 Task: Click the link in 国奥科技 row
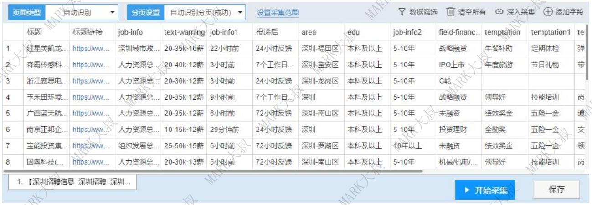(x=92, y=162)
